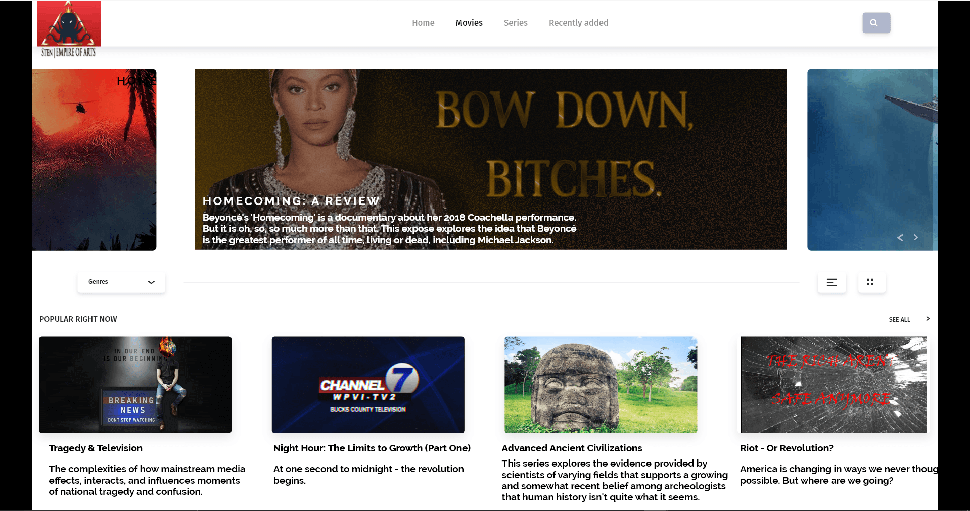Image resolution: width=970 pixels, height=511 pixels.
Task: Select the shattered glass Riot thumbnail
Action: coord(834,385)
